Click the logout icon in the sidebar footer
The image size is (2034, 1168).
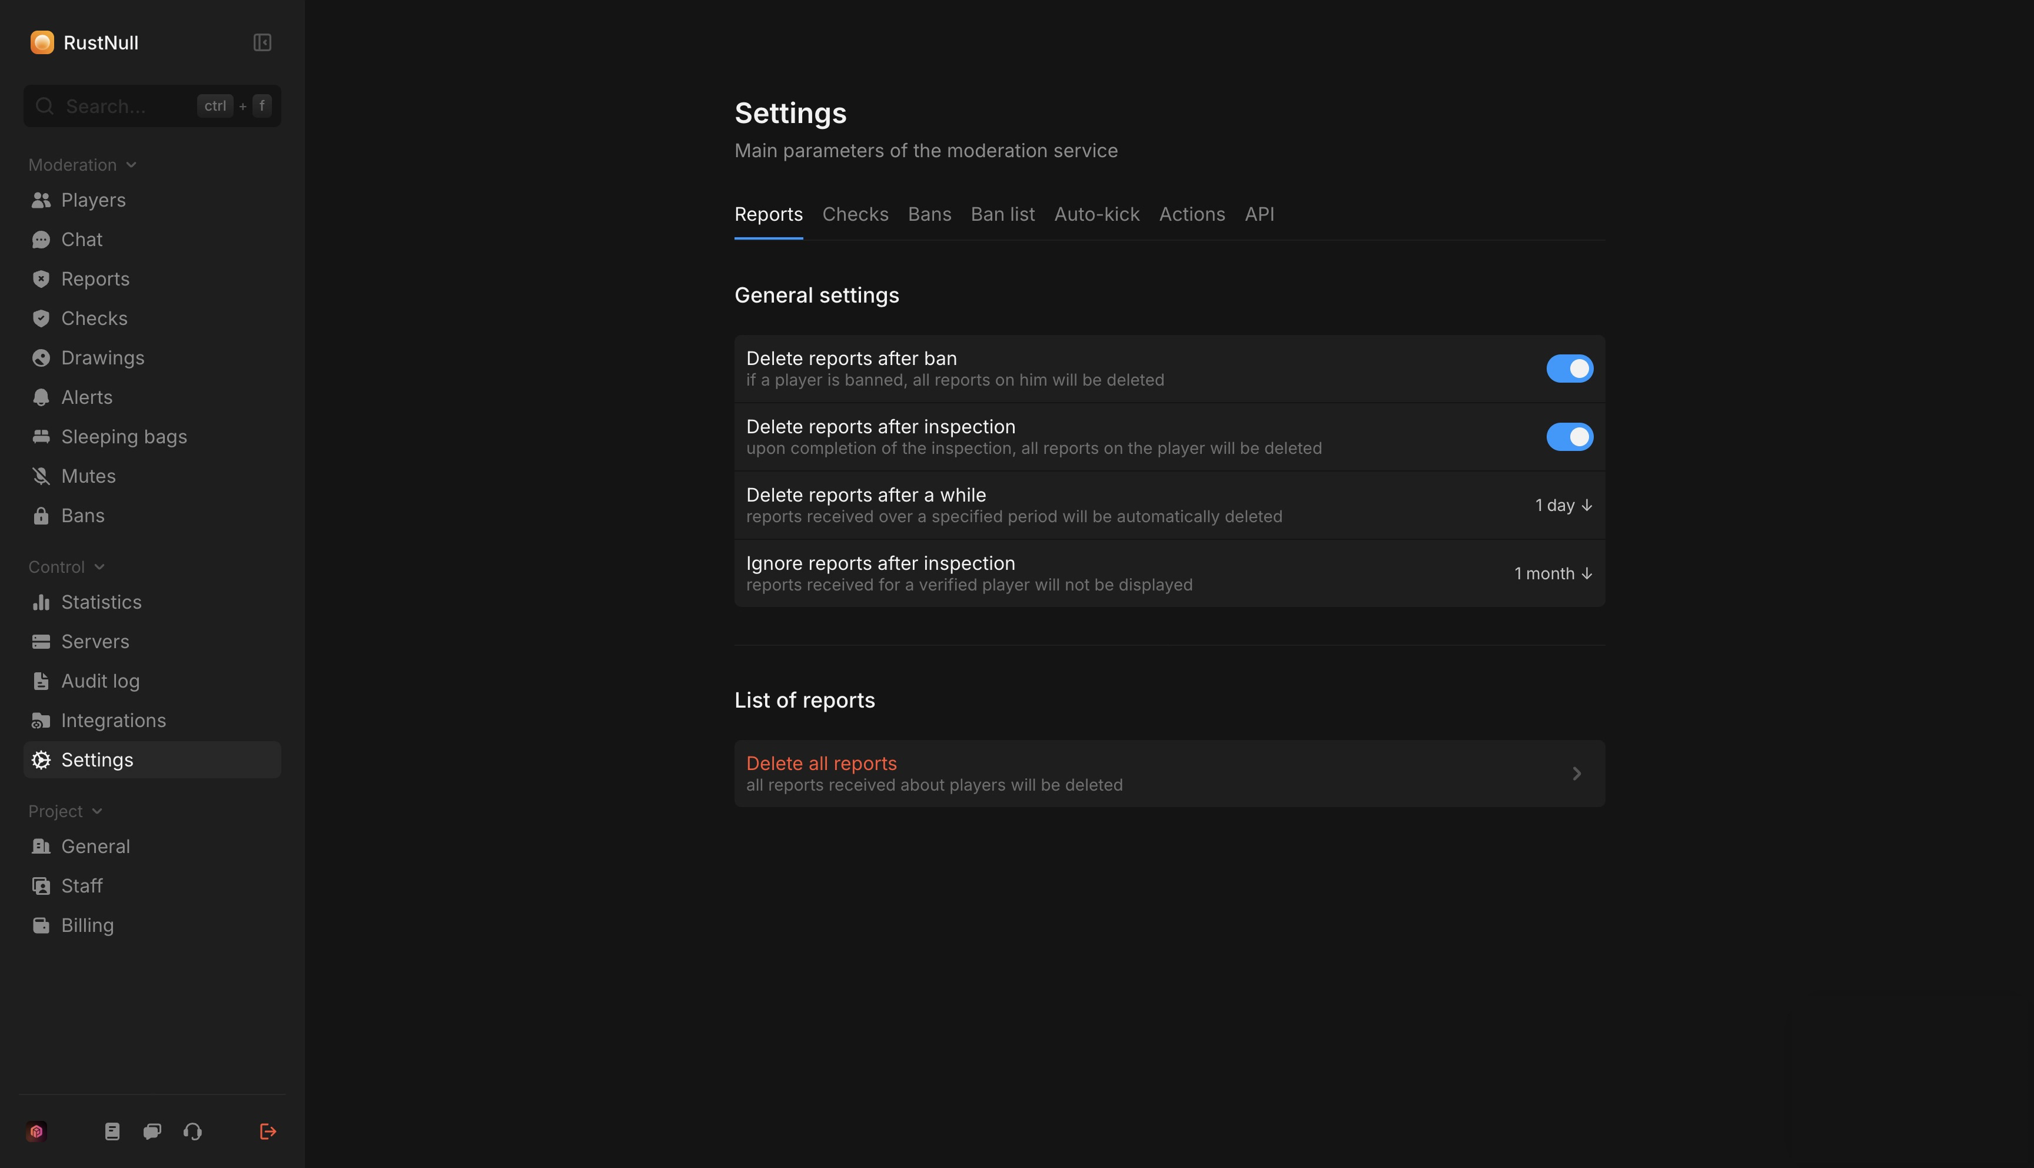[x=268, y=1131]
